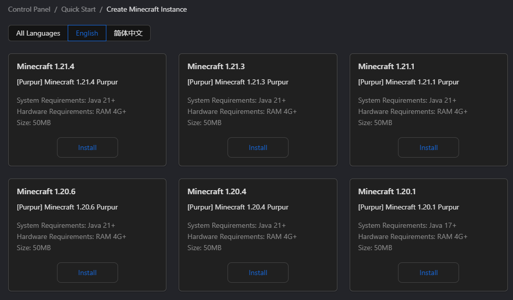Screen dimensions: 513x300
Task: Select the All Languages filter
Action: click(x=38, y=33)
